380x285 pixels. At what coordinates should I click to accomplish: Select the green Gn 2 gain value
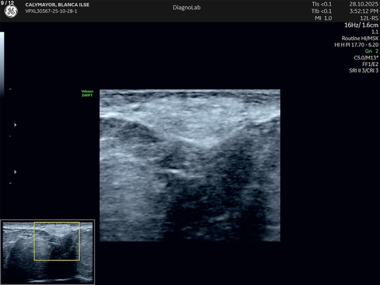pyautogui.click(x=371, y=51)
